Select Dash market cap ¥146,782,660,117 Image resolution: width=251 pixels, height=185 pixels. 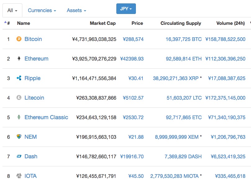click(96, 156)
